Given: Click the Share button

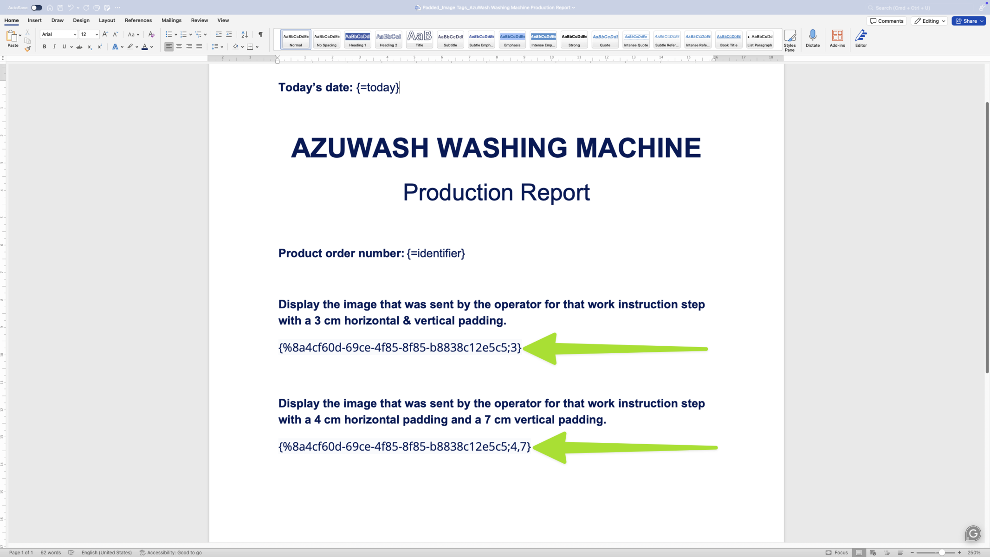Looking at the screenshot, I should coord(968,20).
